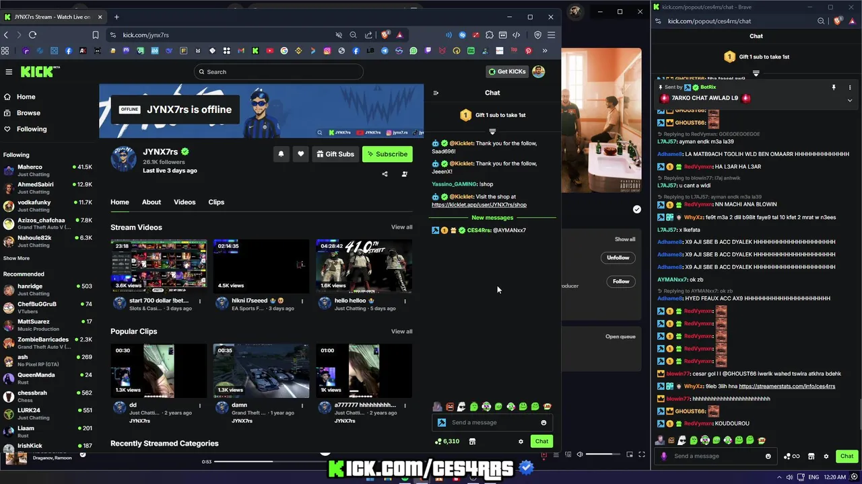Open Instagram bookmark in bookmarks bar

pos(327,50)
